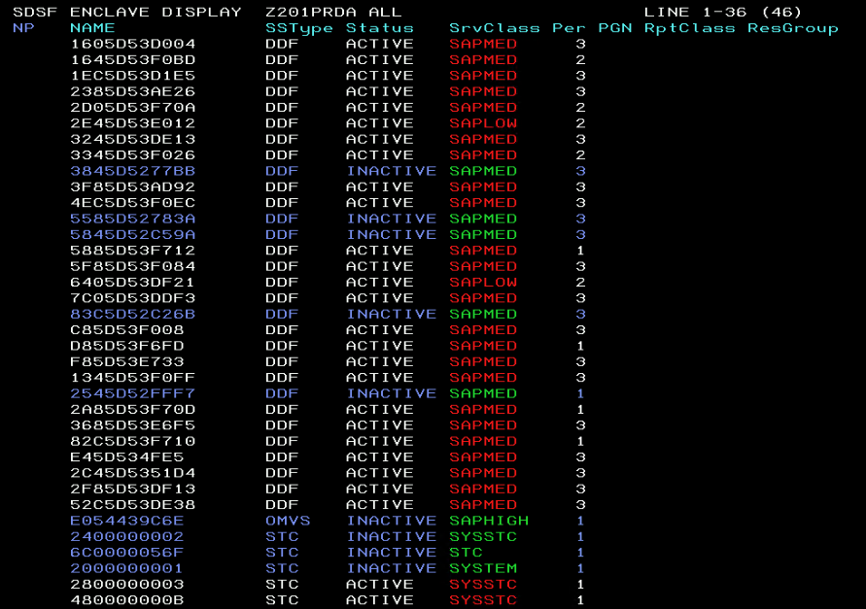Select enclave 2F85D53DF13
The height and width of the screenshot is (609, 866).
(x=133, y=490)
